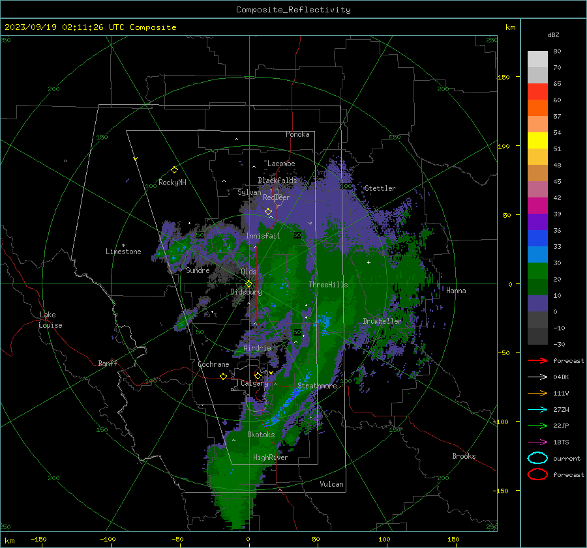Click the Sylvan label

[x=249, y=192]
